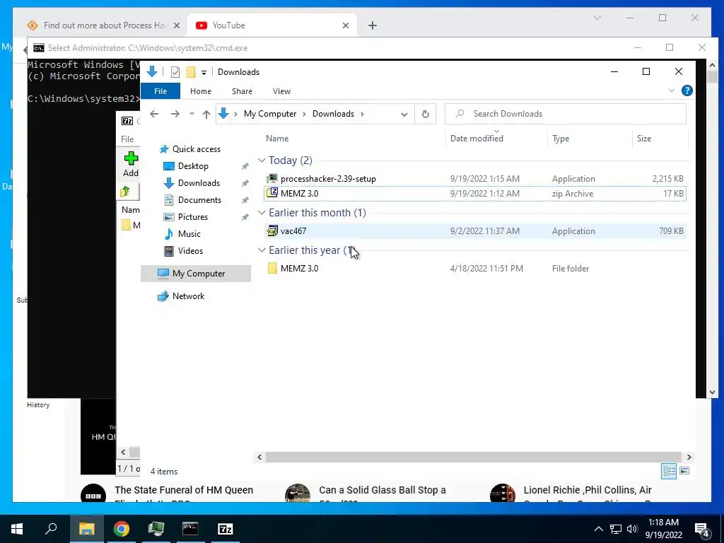Screen dimensions: 724x543
Task: Open the Home ribbon tab
Action: tap(200, 91)
